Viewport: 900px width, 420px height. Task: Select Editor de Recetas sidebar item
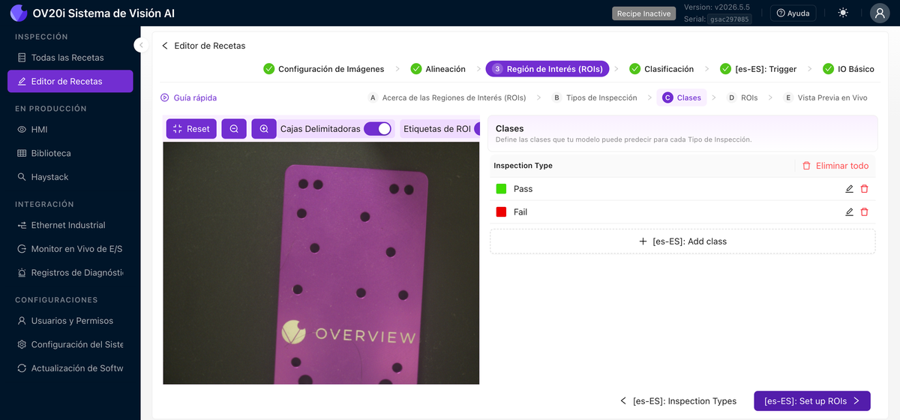tap(70, 81)
